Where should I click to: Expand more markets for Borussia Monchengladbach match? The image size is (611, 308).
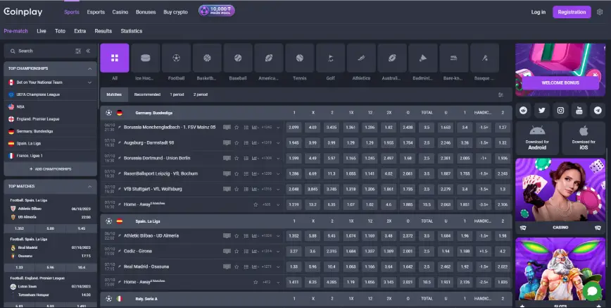point(278,128)
